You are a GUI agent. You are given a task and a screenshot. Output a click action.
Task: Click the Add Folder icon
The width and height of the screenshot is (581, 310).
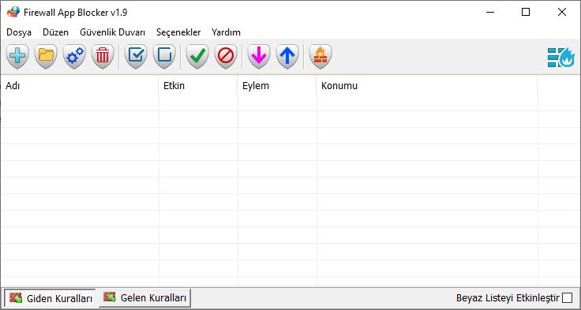tap(46, 56)
